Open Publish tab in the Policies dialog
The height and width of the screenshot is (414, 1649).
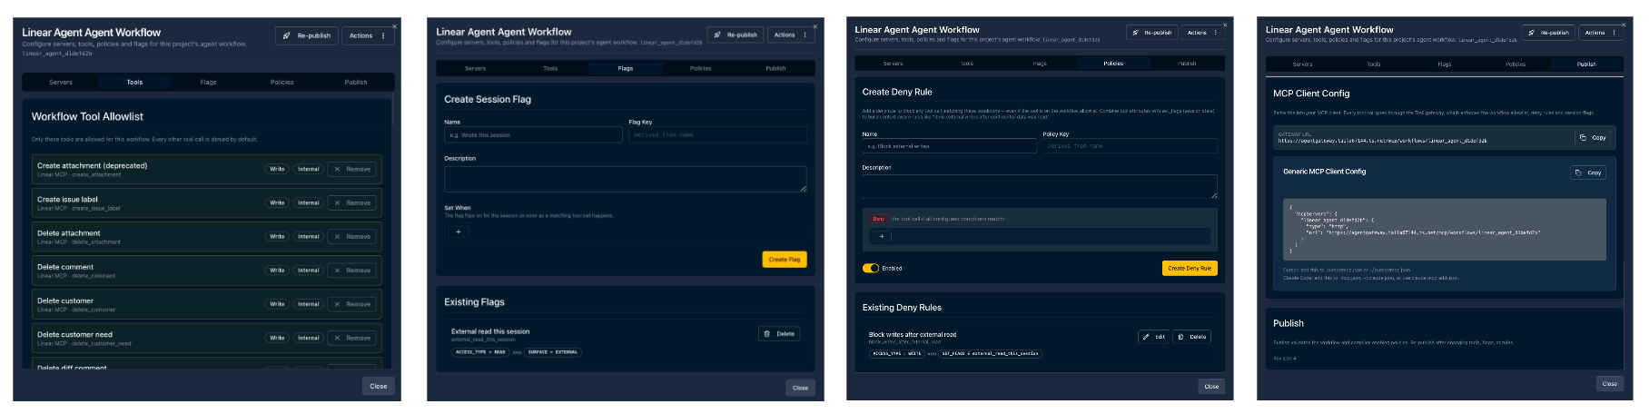[x=1187, y=64]
